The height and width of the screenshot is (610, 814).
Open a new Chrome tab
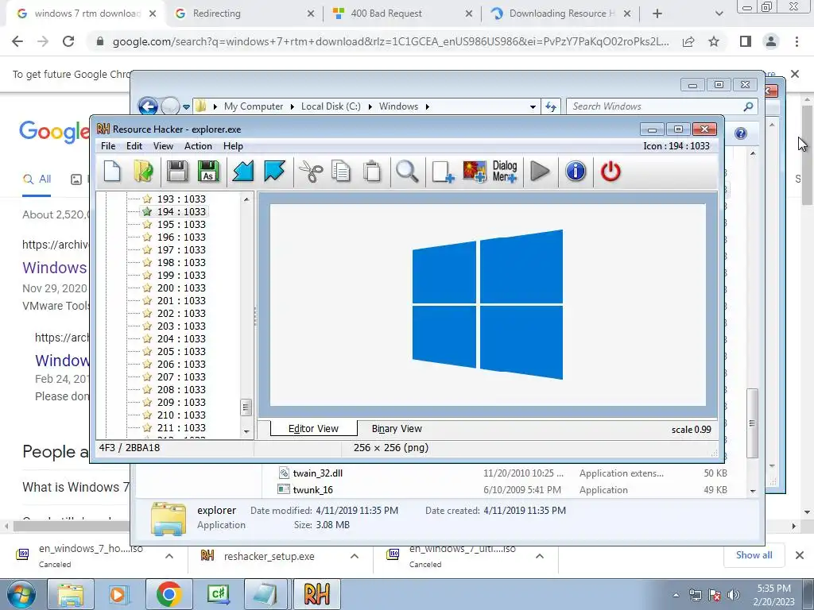[657, 14]
